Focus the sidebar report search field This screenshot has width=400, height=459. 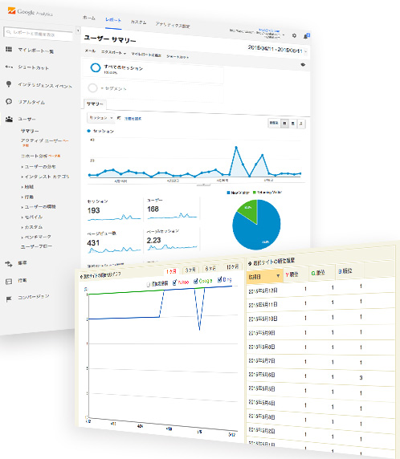[38, 34]
